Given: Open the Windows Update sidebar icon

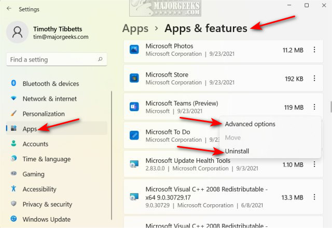Looking at the screenshot, I should click(13, 219).
